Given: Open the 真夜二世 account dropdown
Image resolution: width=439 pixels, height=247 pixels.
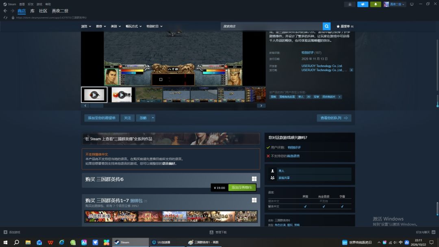Looking at the screenshot, I should (395, 4).
